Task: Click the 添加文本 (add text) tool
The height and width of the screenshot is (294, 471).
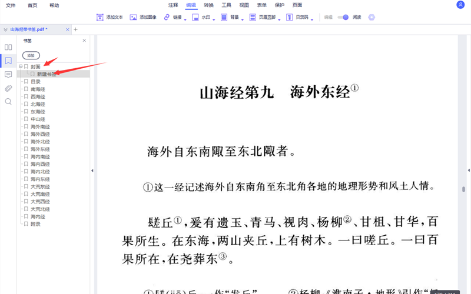Action: point(110,18)
